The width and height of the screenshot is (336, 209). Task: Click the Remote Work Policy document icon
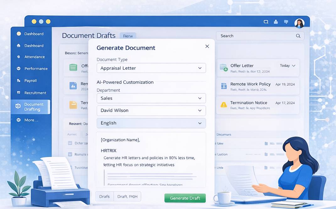pyautogui.click(x=224, y=86)
